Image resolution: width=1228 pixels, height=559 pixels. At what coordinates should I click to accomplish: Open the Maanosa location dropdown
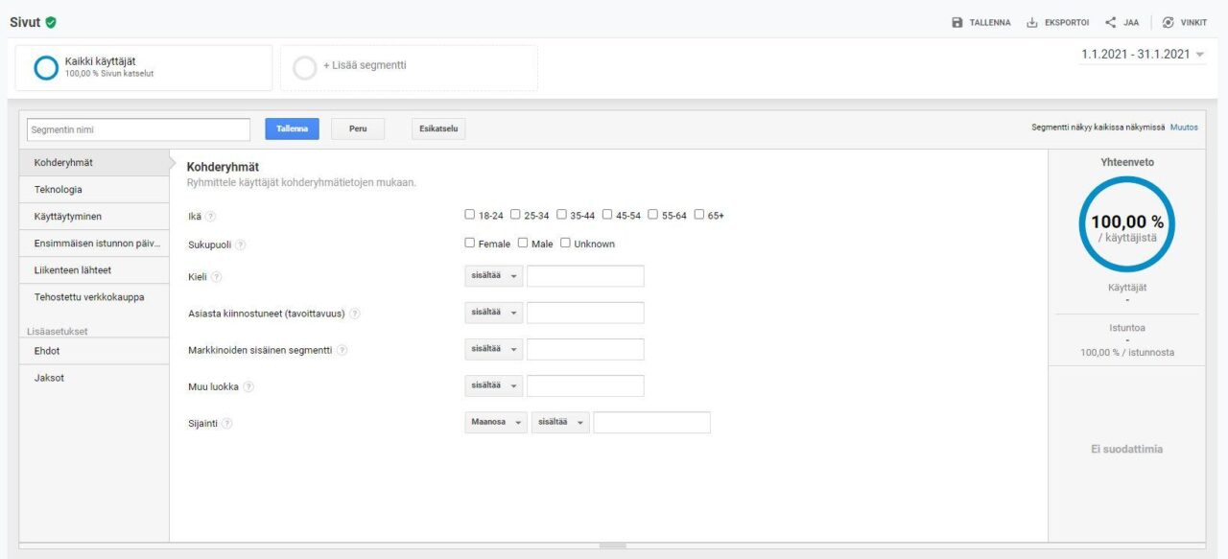pyautogui.click(x=495, y=423)
